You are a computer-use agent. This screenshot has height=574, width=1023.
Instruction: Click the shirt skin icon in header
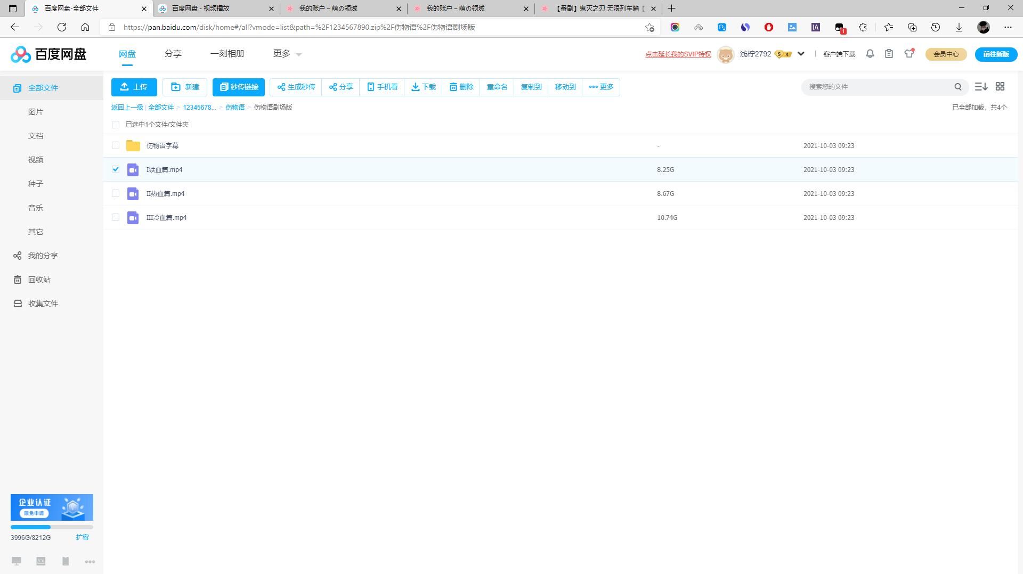pos(909,54)
